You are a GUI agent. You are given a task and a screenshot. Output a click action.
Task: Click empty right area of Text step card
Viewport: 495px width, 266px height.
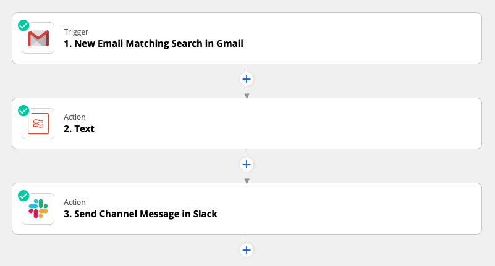pyautogui.click(x=383, y=123)
